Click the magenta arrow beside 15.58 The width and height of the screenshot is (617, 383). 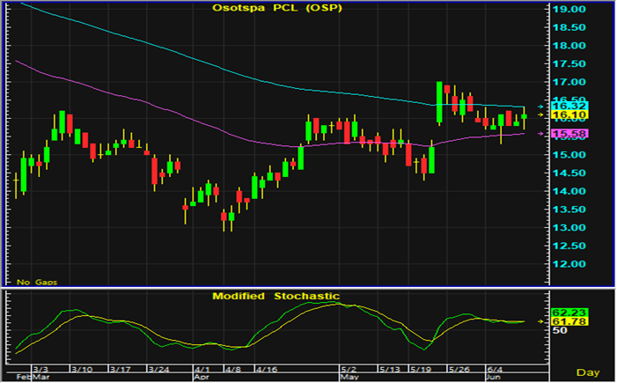[x=541, y=134]
